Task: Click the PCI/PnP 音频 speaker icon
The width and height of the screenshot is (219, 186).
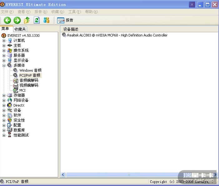Action: click(16, 75)
